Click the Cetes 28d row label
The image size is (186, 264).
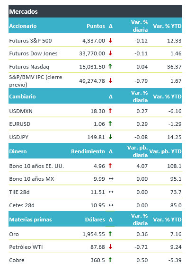click(22, 205)
